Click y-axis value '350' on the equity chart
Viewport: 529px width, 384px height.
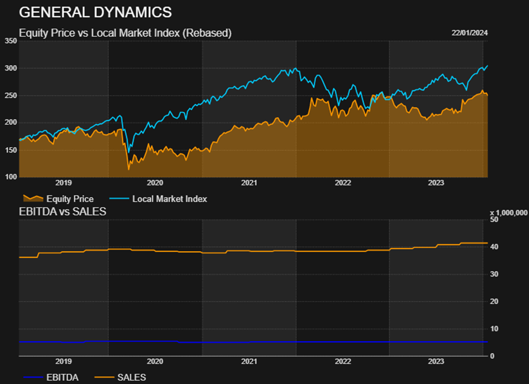click(x=11, y=41)
